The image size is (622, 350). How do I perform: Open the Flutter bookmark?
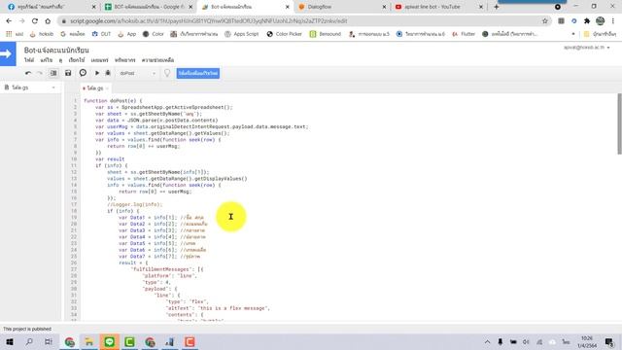[x=464, y=34]
